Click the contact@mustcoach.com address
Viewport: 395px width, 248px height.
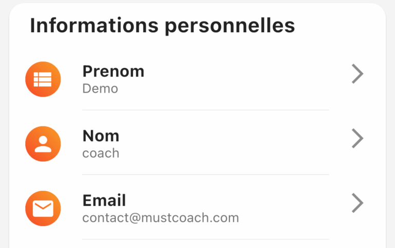pos(161,218)
